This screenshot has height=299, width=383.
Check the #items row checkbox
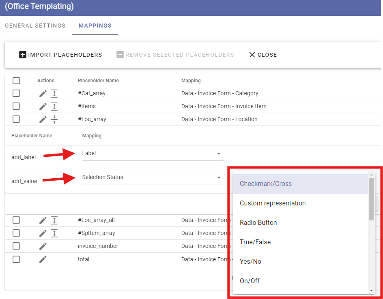coord(16,106)
